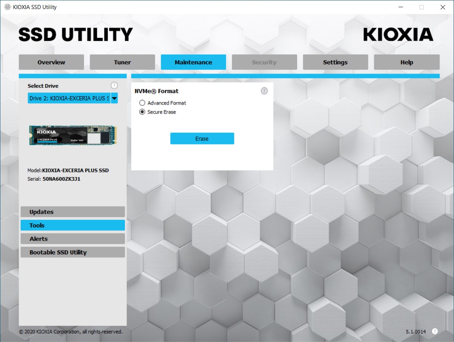Open Bootable SSD Utility section
Screen dimensions: 454x342
point(73,252)
